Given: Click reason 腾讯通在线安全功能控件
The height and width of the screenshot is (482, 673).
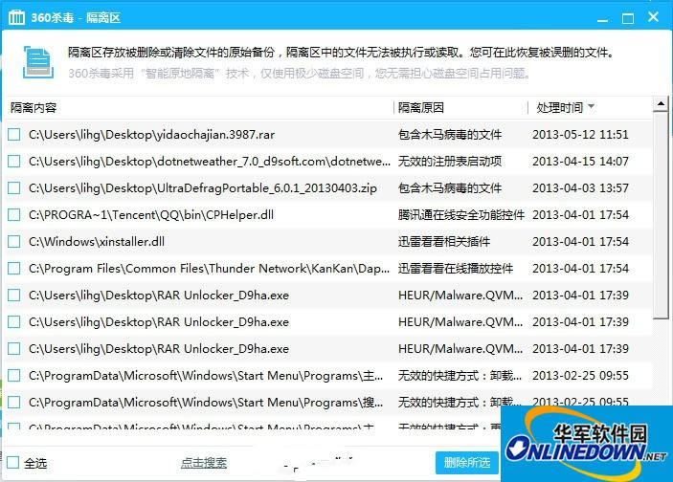Looking at the screenshot, I should coord(461,215).
